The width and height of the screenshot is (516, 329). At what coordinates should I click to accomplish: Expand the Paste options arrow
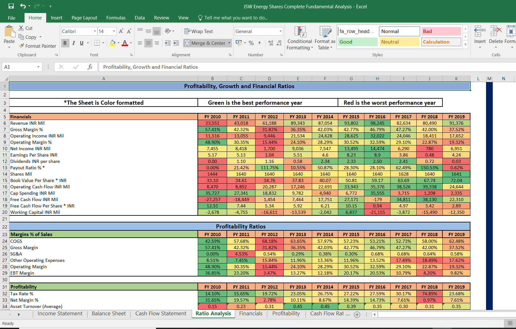pyautogui.click(x=9, y=47)
